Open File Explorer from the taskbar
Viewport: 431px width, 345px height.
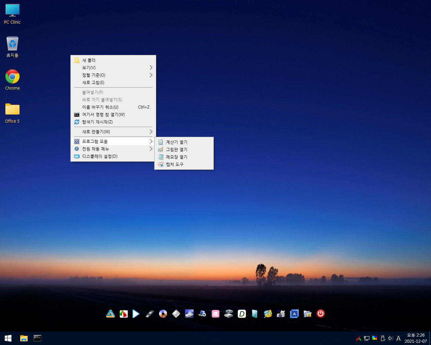click(24, 338)
